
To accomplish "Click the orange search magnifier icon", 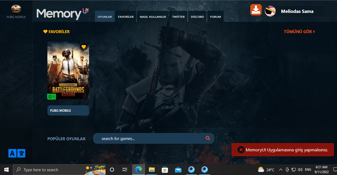I will coord(208,138).
